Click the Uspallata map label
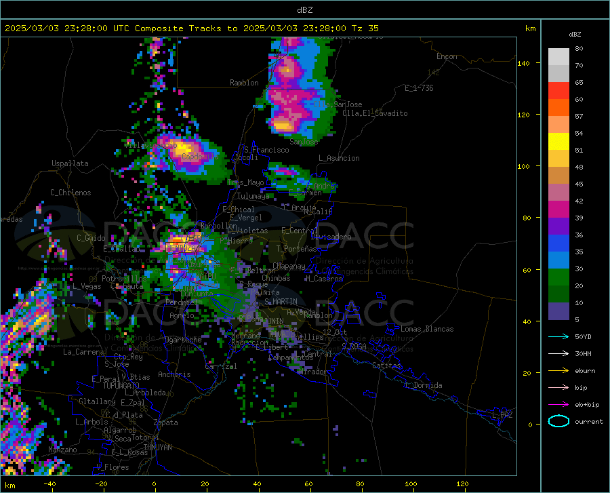 [70, 163]
